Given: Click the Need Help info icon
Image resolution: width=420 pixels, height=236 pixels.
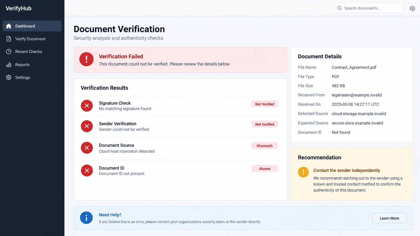Looking at the screenshot, I should pyautogui.click(x=86, y=218).
